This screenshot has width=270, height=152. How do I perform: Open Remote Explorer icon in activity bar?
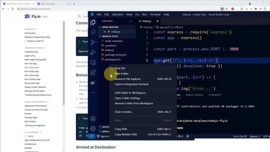click(93, 62)
